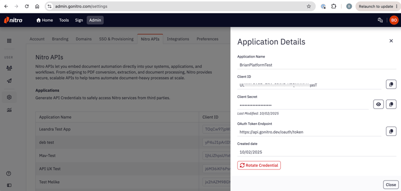Screen dimensions: 401x191
Task: Open the Sign menu item
Action: pyautogui.click(x=79, y=20)
